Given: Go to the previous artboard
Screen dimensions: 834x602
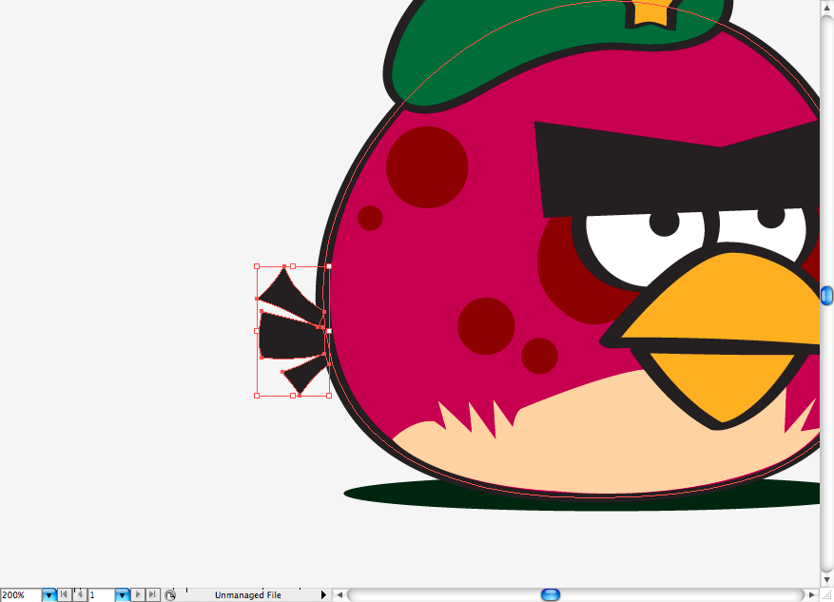Looking at the screenshot, I should pos(80,594).
